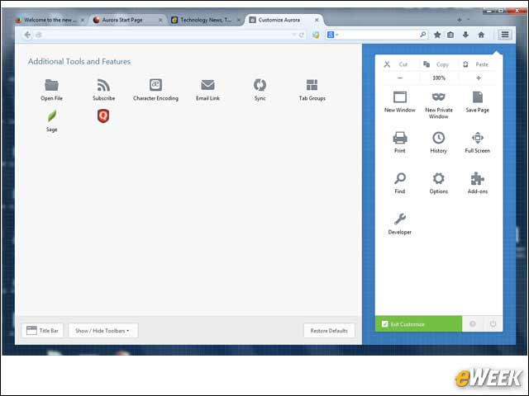Expand the Show / Hide Toolbars dropdown

tap(102, 330)
